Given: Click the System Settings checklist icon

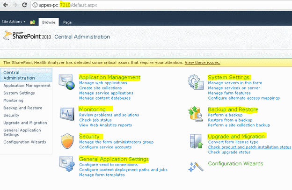Looking at the screenshot, I should tap(196, 82).
